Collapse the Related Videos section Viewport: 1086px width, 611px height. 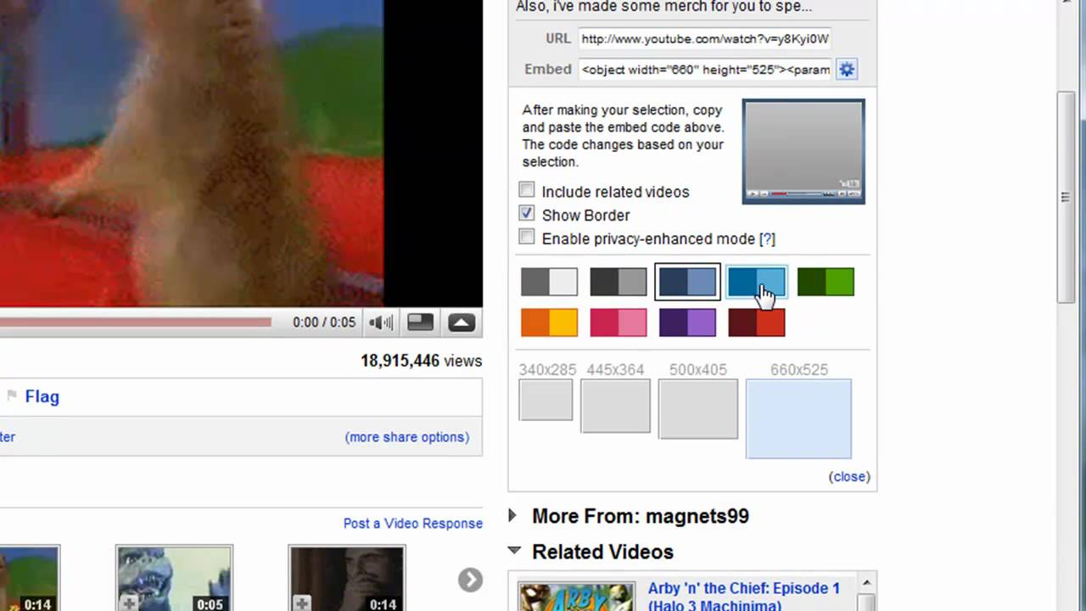[x=514, y=551]
